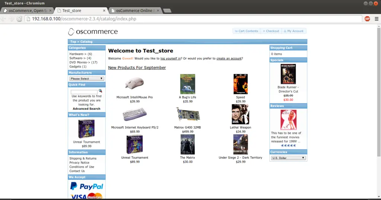Click the five-star review rating

click(288, 145)
